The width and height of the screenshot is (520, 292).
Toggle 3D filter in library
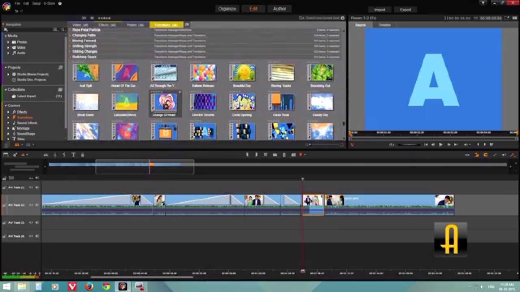pos(84,18)
